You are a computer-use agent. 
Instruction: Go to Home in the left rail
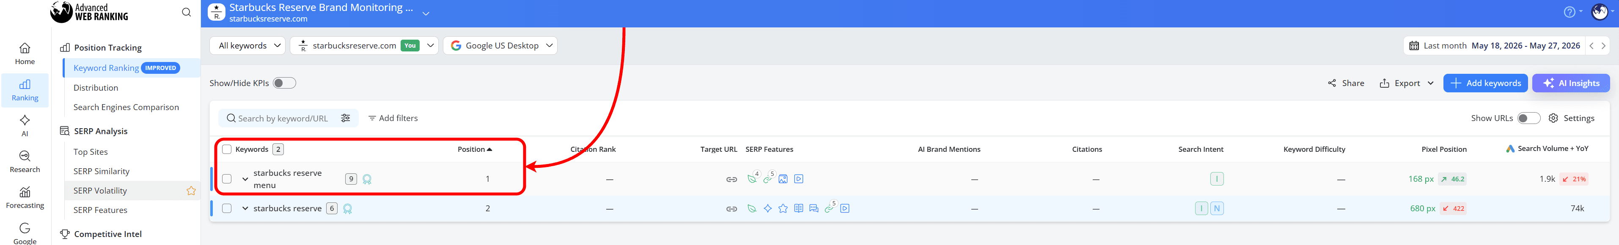[25, 54]
